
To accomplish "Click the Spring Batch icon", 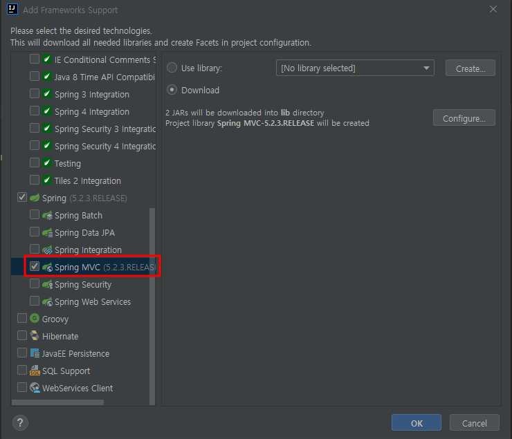I will [47, 215].
